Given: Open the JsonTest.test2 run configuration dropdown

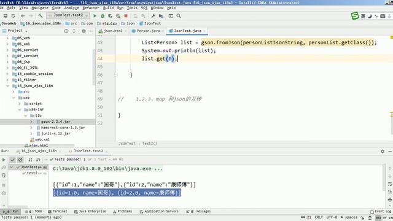Looking at the screenshot, I should click(x=68, y=15).
